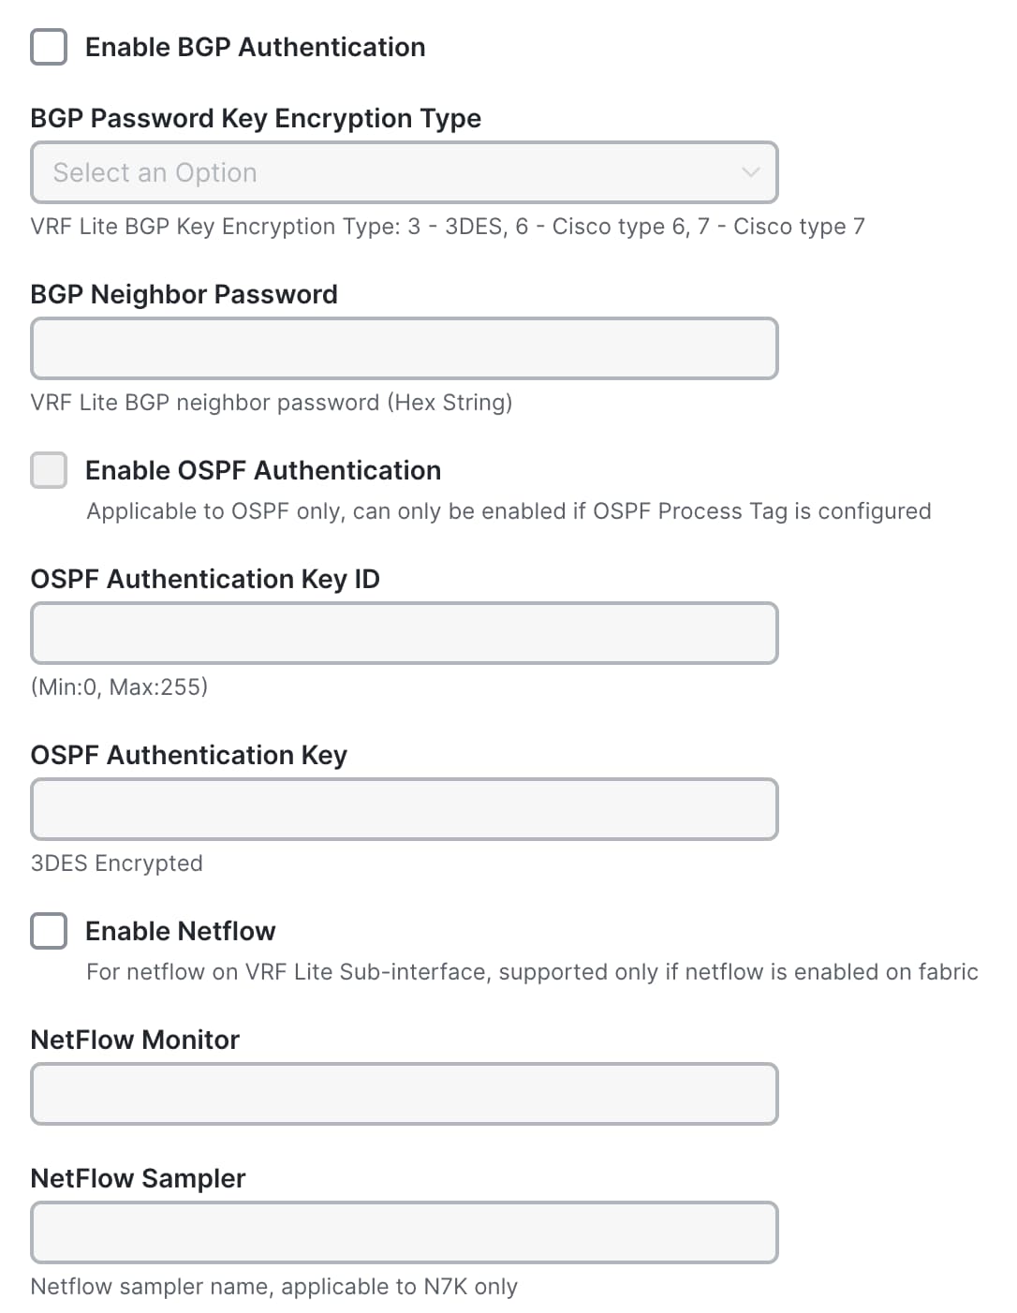Click the "3DES Encrypted" helper text

pyautogui.click(x=116, y=863)
